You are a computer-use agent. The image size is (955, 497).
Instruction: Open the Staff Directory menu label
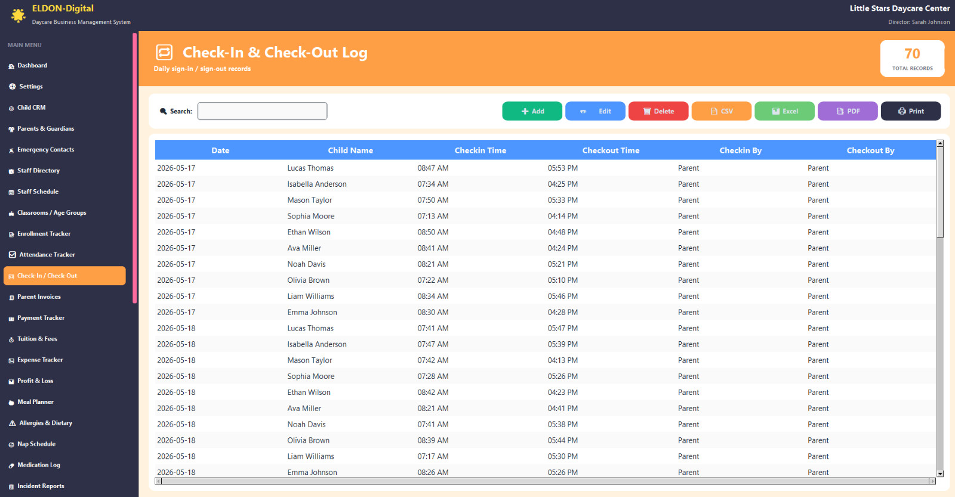click(x=38, y=171)
